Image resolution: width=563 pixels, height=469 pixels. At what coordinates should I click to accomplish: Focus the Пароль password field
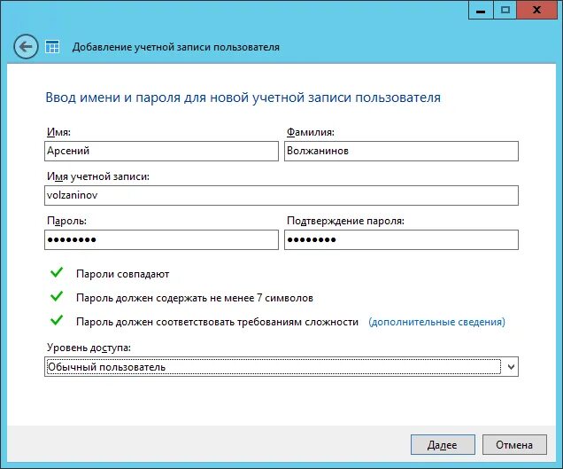(x=161, y=239)
